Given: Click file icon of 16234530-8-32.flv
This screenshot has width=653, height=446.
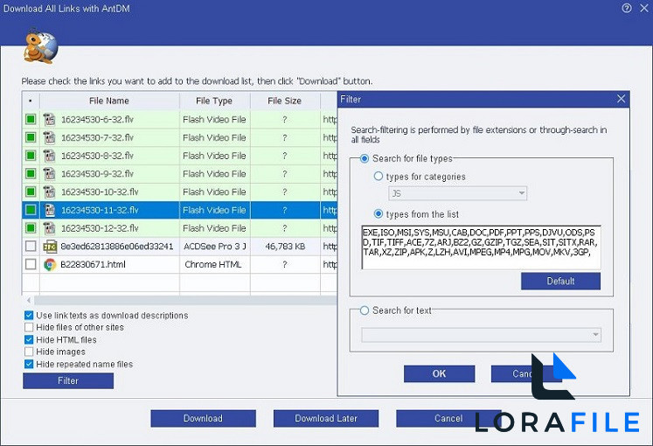Looking at the screenshot, I should pos(50,156).
